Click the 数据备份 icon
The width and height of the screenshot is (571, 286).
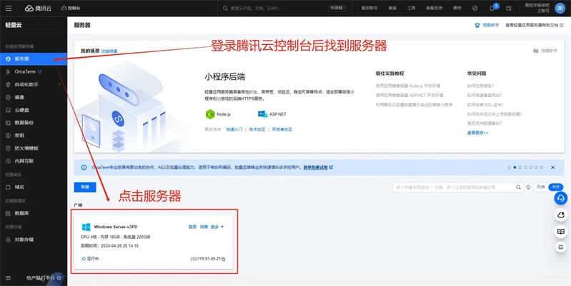pyautogui.click(x=8, y=123)
